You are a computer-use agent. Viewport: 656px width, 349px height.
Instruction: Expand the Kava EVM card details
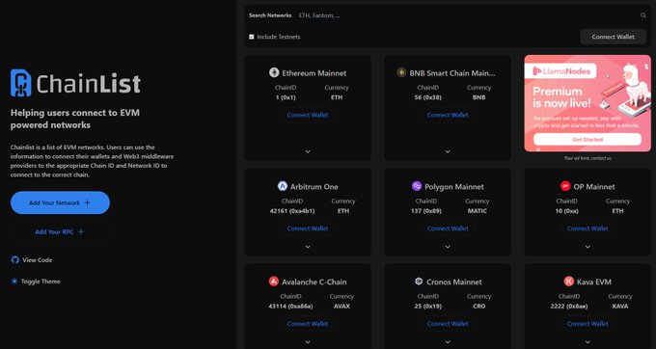point(588,342)
